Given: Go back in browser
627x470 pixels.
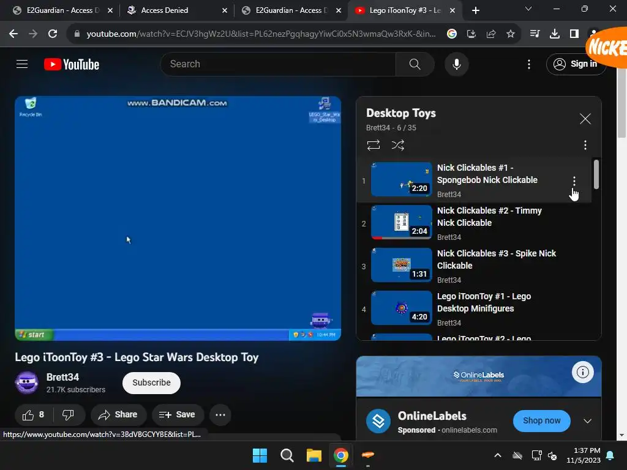Looking at the screenshot, I should [13, 34].
